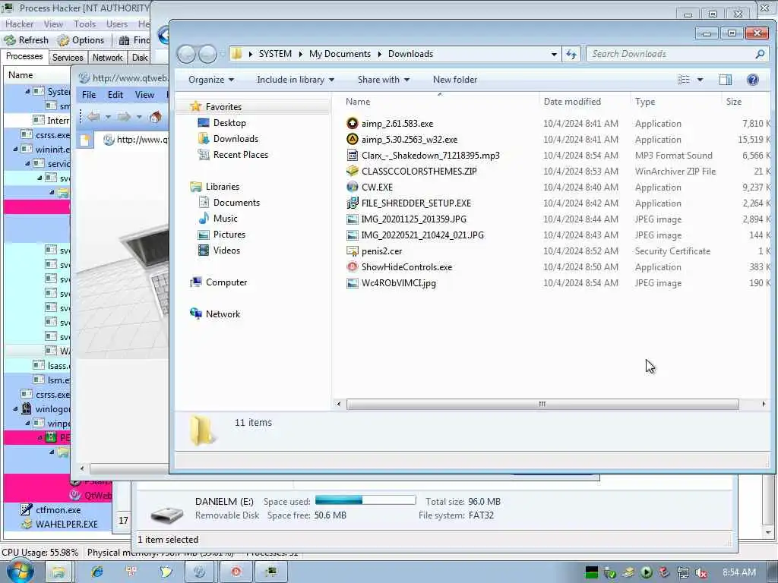Collapse the winlogon tree node in Process Hacker

pyautogui.click(x=15, y=409)
